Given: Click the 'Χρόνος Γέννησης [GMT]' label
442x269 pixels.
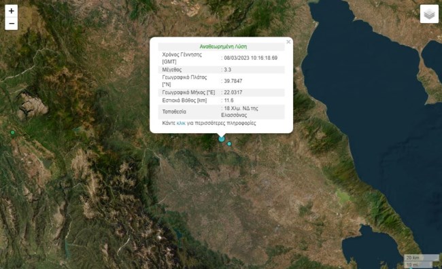Looking at the screenshot, I should 182,58.
